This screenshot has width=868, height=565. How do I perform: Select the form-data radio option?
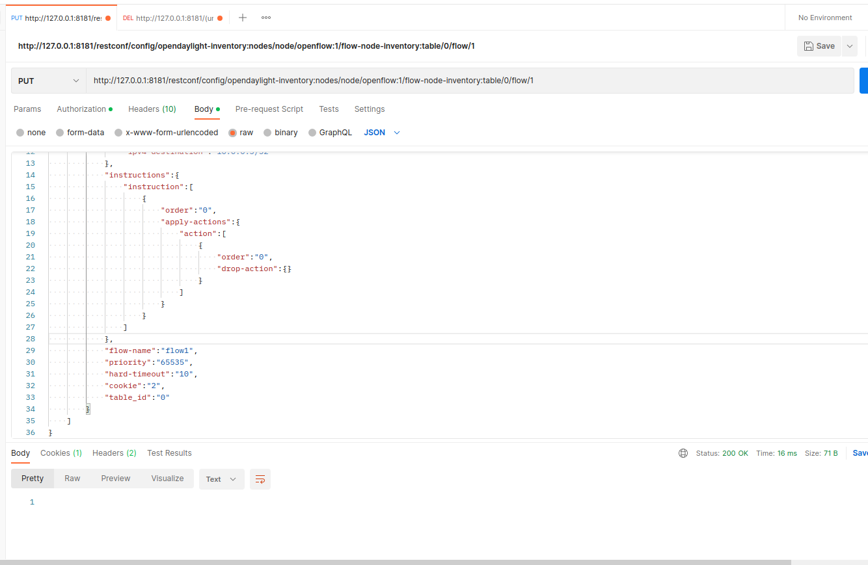[61, 133]
